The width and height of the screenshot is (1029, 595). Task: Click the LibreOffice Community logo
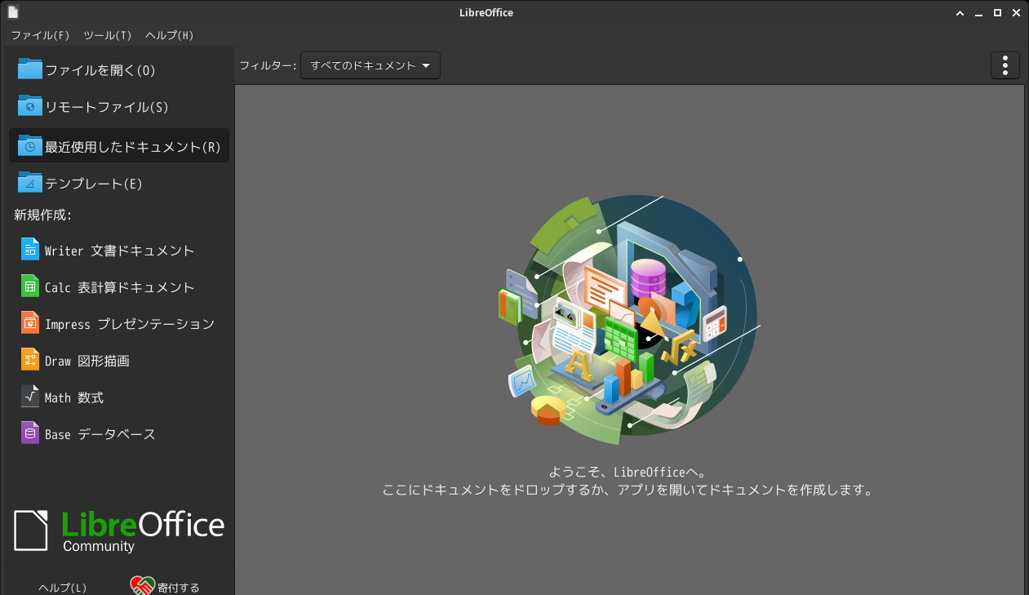click(x=119, y=530)
